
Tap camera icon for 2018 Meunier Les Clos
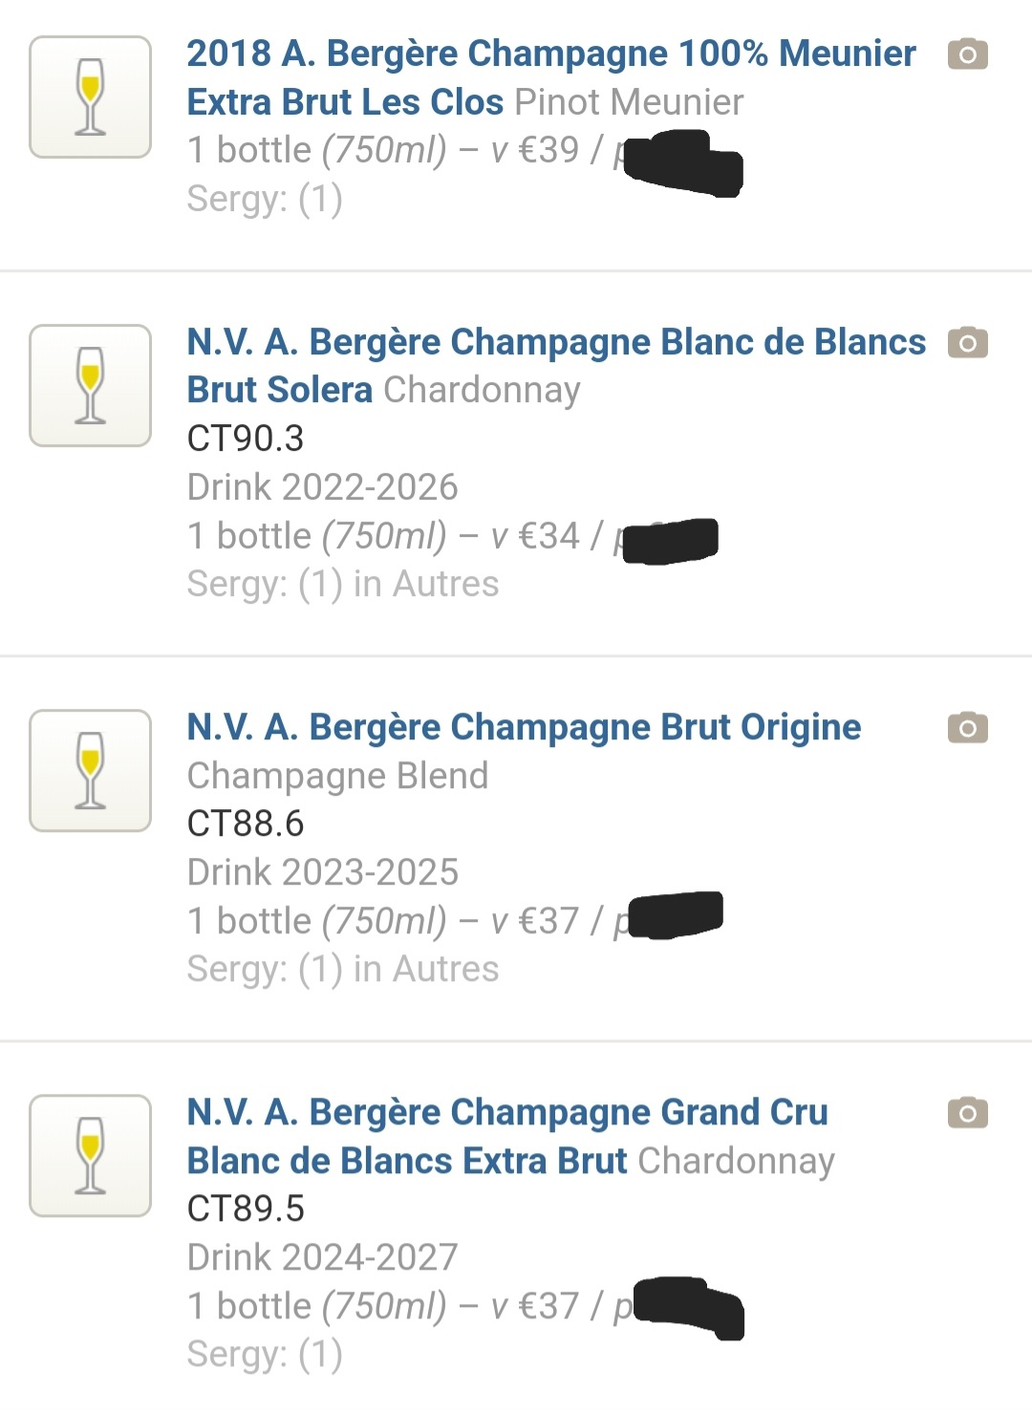click(967, 54)
